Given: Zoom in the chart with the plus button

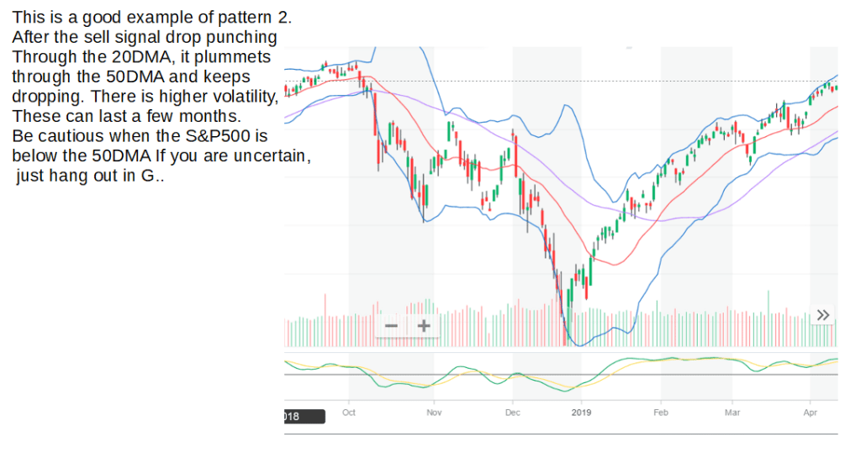Looking at the screenshot, I should point(424,325).
